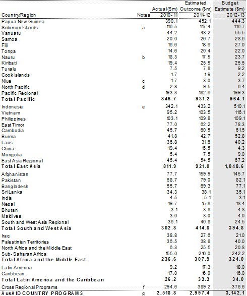Select Total South and West Asia label

click(x=36, y=228)
